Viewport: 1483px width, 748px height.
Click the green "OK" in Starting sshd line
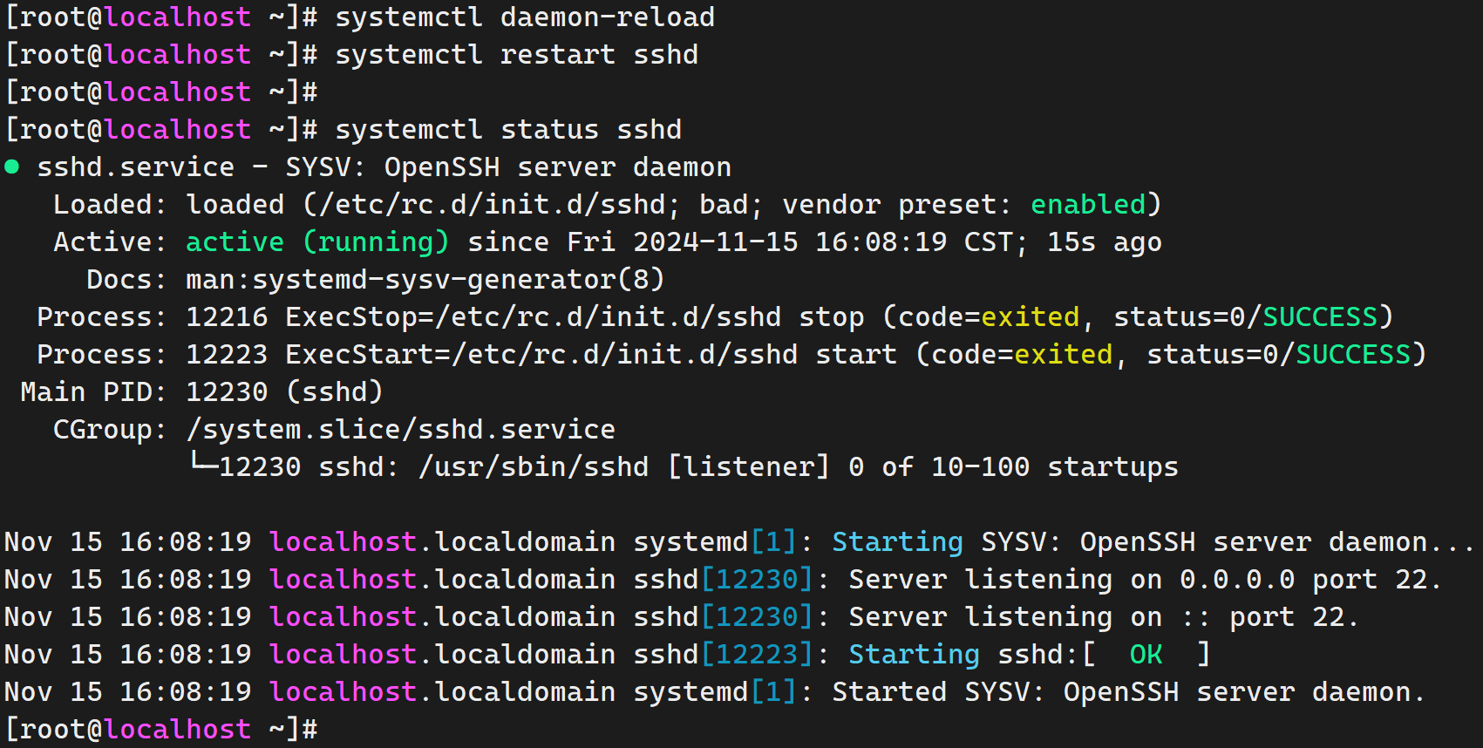point(1146,655)
